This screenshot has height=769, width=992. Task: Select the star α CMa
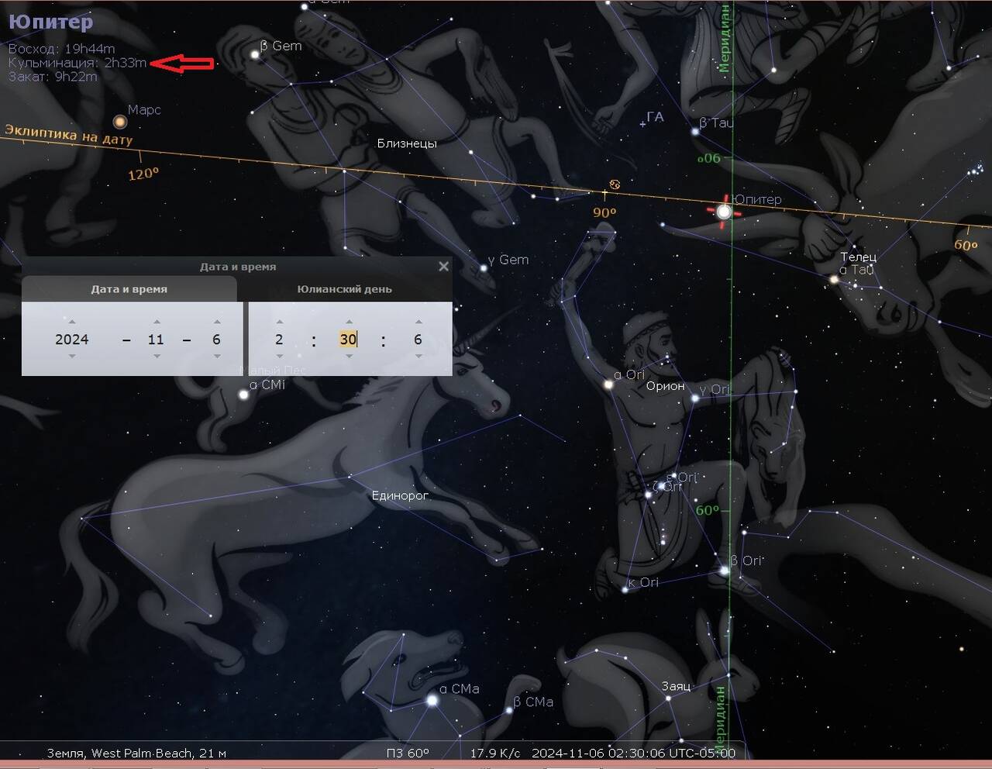pyautogui.click(x=432, y=701)
